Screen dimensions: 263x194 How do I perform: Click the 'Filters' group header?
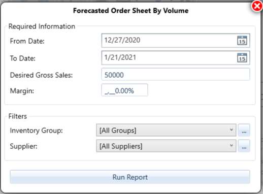pyautogui.click(x=18, y=116)
